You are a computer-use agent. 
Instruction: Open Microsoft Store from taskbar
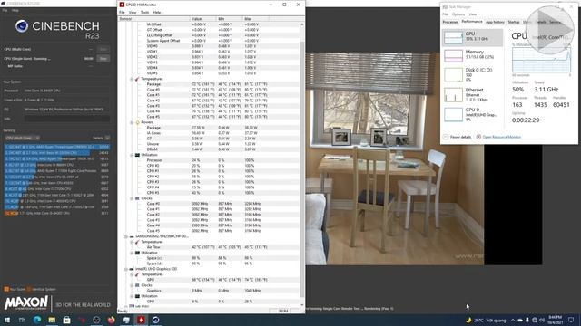click(66, 320)
